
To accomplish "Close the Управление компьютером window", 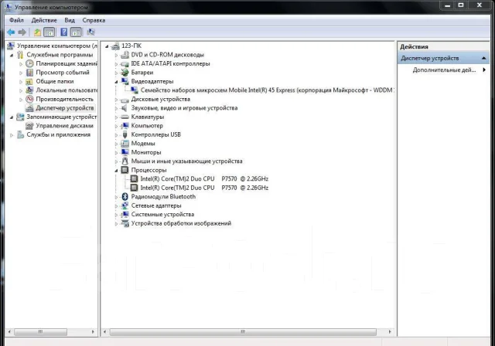I will (480, 5).
